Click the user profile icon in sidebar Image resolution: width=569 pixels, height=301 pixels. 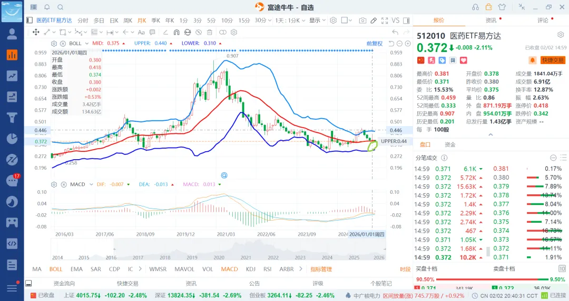coord(12,34)
